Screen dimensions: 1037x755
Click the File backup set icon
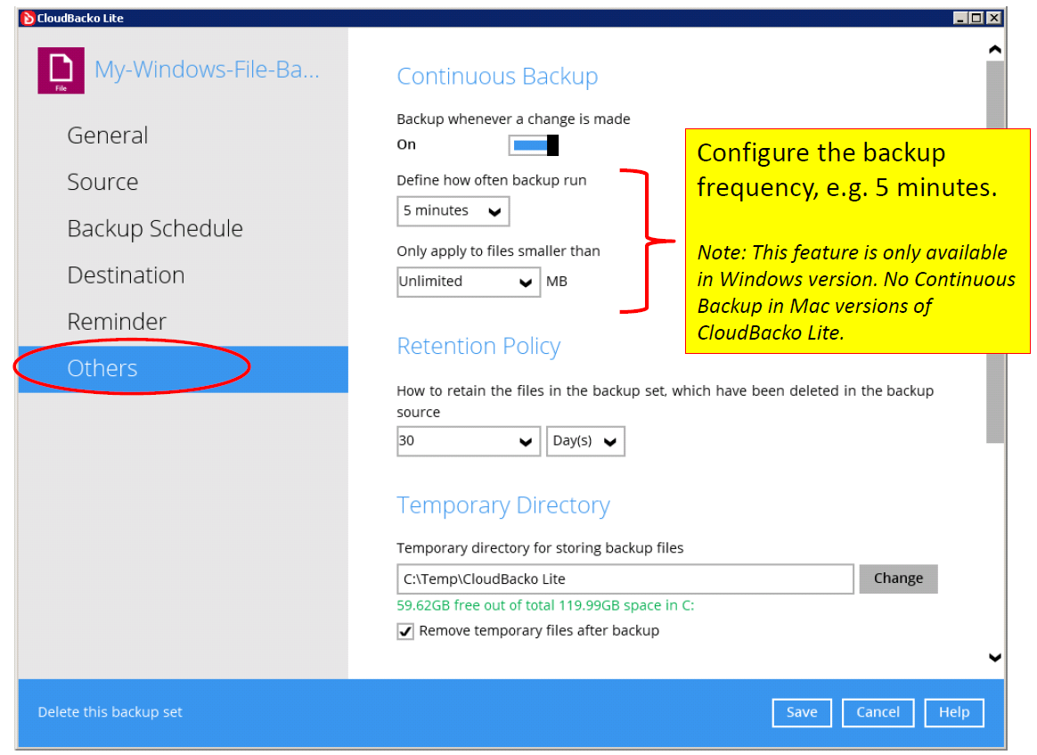click(61, 70)
